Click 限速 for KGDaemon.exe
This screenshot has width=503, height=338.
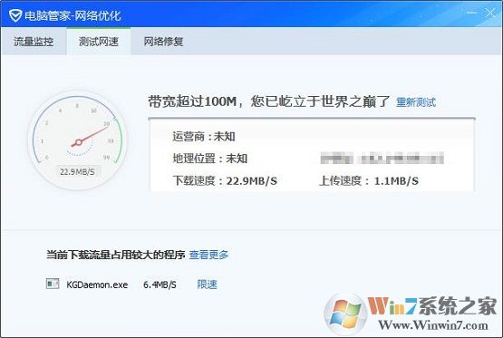[207, 285]
